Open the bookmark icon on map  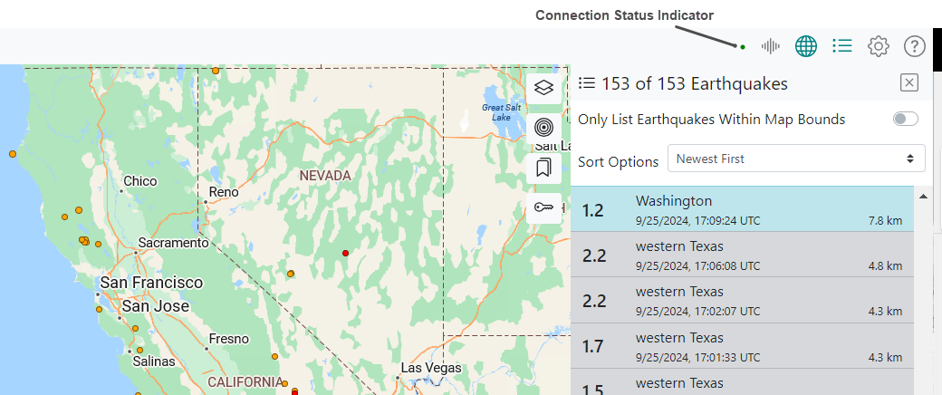543,168
